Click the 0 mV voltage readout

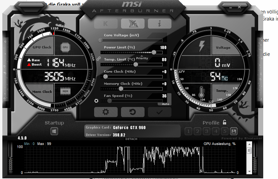tap(222, 63)
